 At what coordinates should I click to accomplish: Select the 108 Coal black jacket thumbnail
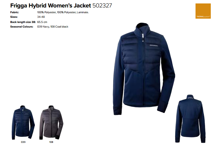coord(51,122)
